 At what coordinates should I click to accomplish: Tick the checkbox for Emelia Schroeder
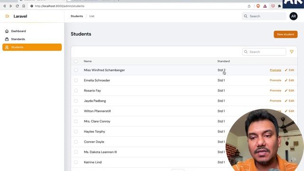click(x=76, y=80)
